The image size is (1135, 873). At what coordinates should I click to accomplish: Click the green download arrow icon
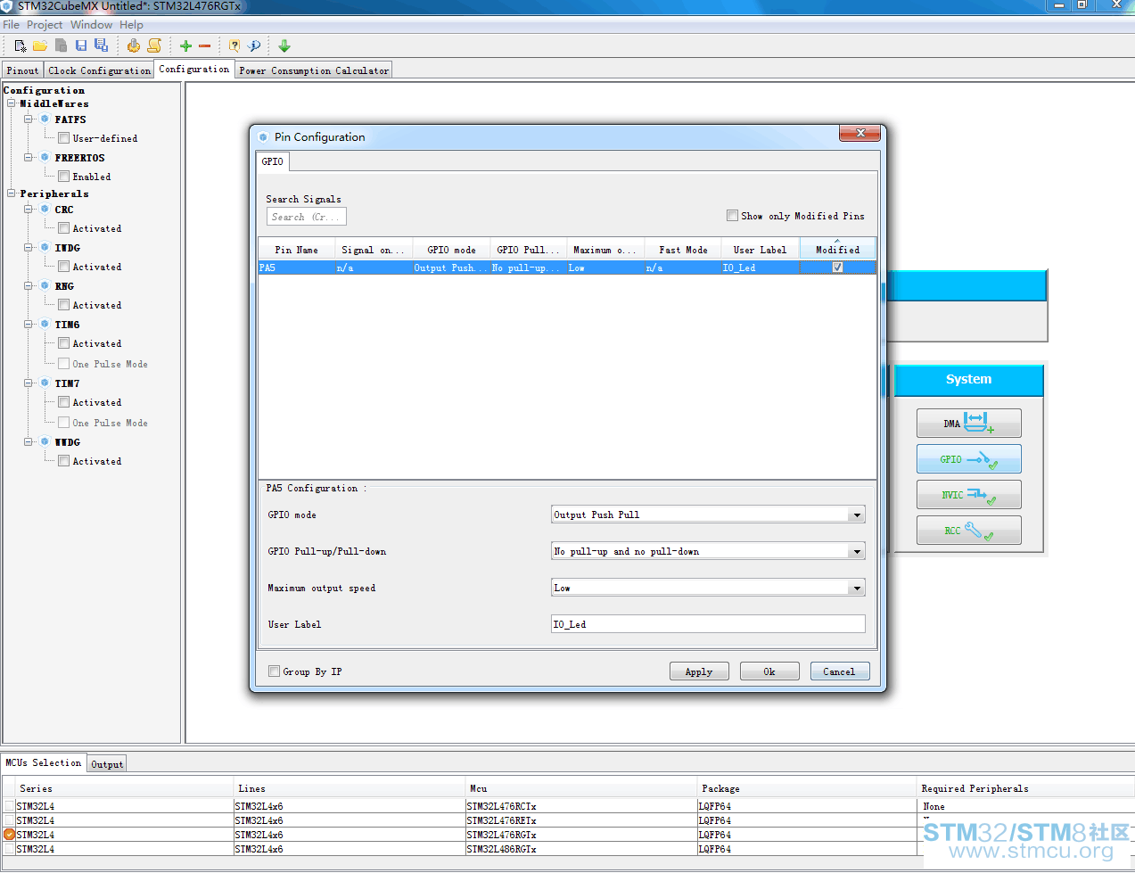(x=284, y=45)
